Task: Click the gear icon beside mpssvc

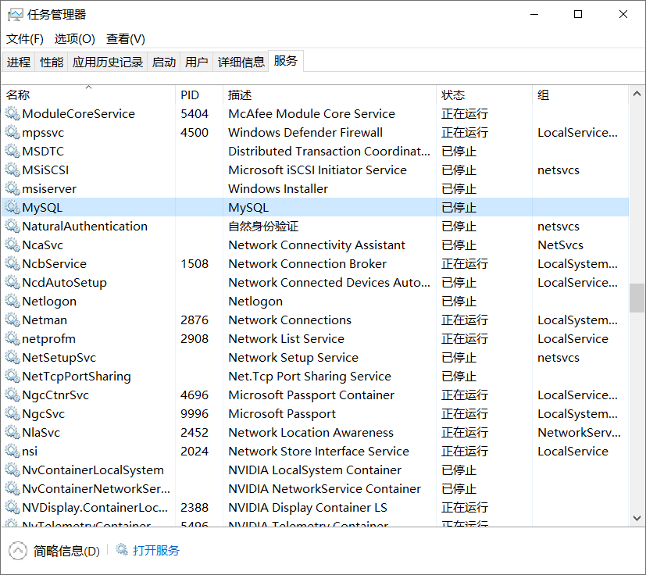Action: (12, 132)
